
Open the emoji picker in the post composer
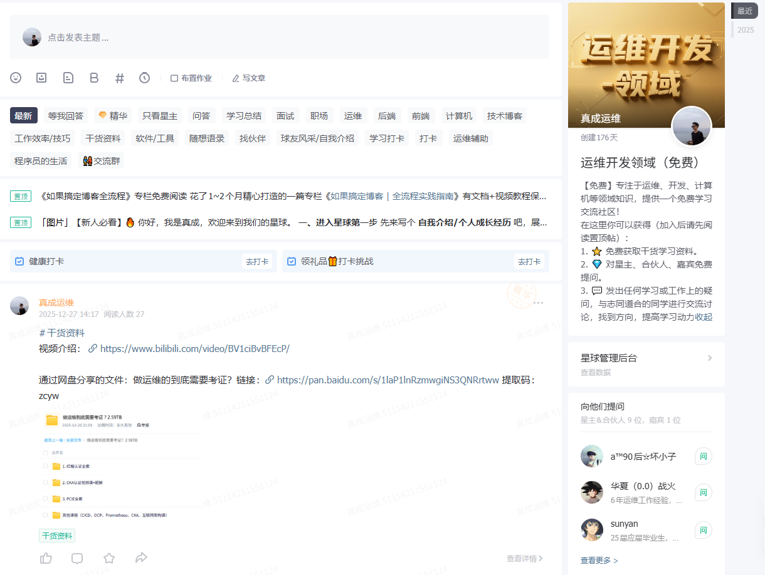pos(16,78)
